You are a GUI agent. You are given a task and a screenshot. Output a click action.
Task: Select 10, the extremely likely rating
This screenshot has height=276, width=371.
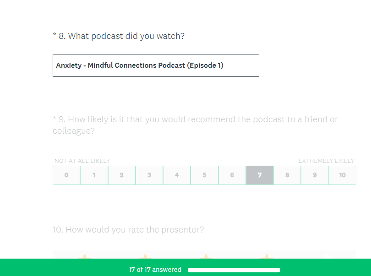tap(343, 175)
